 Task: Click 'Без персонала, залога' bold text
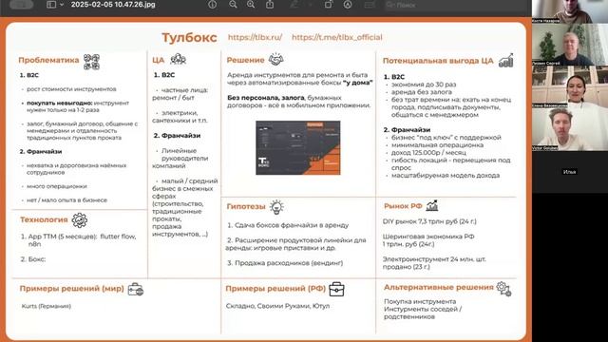[266, 98]
